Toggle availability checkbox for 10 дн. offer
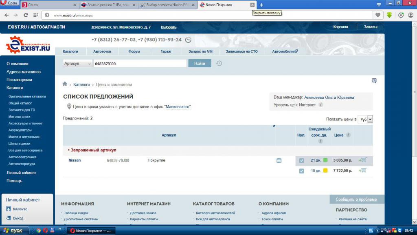 (x=301, y=171)
